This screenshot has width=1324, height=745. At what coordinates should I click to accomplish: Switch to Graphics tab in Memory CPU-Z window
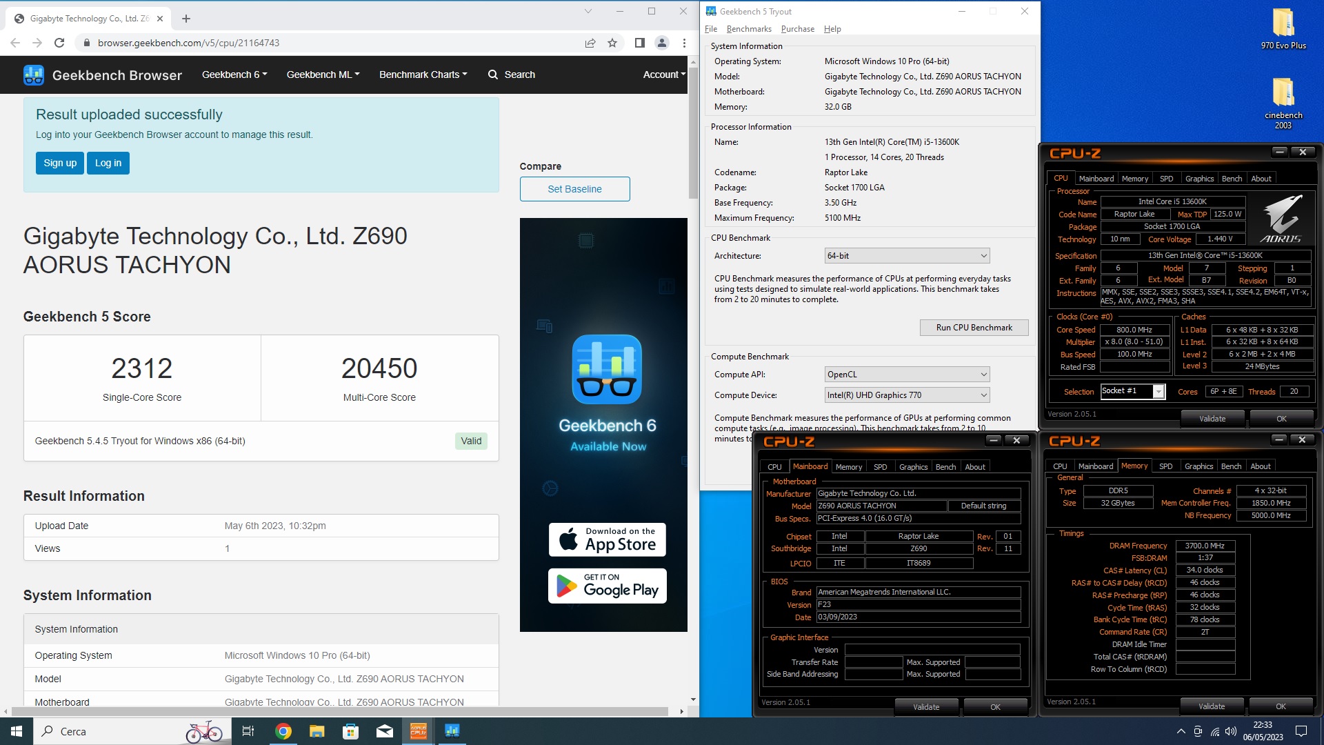1198,466
